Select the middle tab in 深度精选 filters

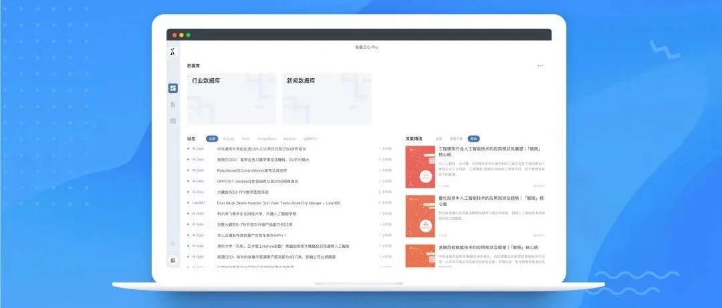tap(456, 138)
